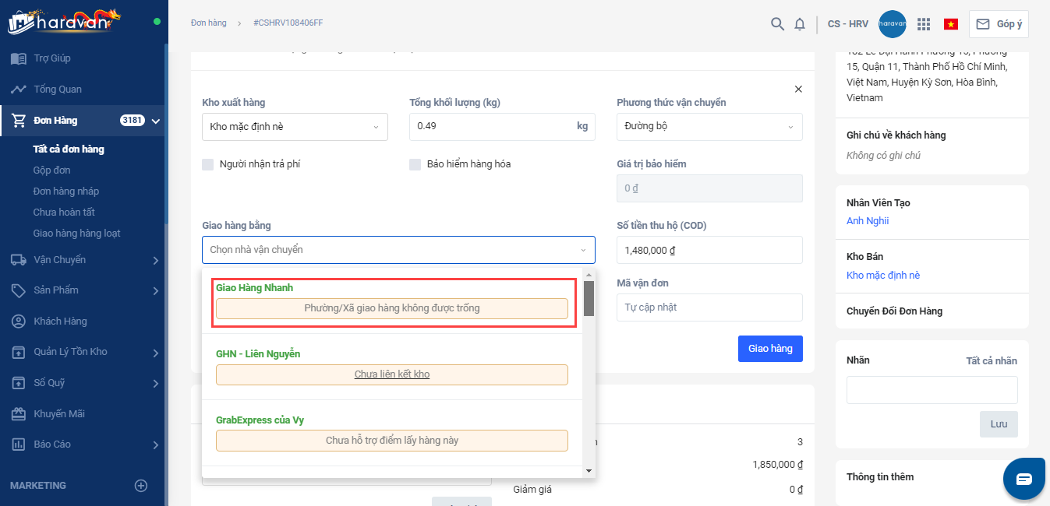Select Gộp đơn submenu item
This screenshot has width=1050, height=506.
(x=52, y=170)
